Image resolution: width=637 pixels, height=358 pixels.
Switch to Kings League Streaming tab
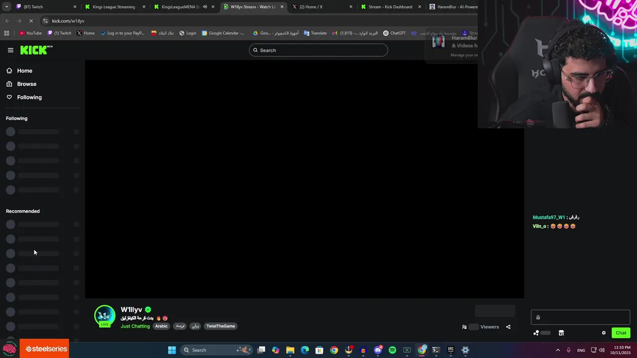pyautogui.click(x=114, y=7)
